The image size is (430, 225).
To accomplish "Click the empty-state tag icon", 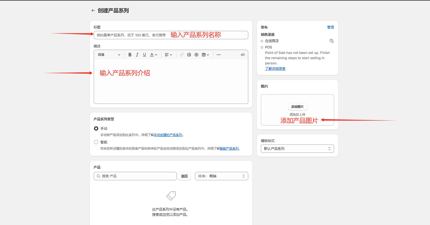I will pos(171,196).
